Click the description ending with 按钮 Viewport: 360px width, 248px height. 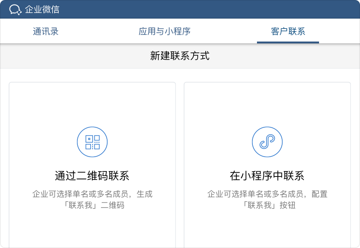coord(267,200)
